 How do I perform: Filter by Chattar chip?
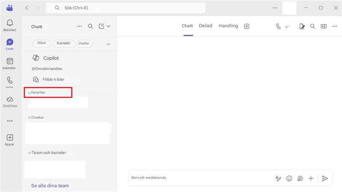click(x=84, y=44)
